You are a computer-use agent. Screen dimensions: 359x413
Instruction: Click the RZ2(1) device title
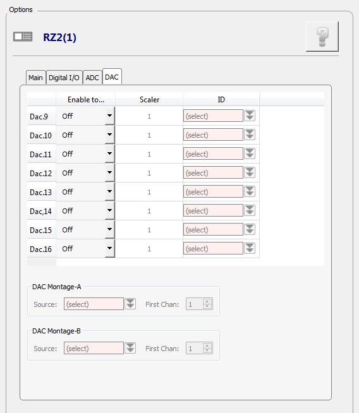click(59, 37)
